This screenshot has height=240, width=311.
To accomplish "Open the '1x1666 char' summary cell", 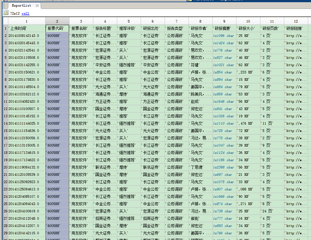I will point(224,197).
